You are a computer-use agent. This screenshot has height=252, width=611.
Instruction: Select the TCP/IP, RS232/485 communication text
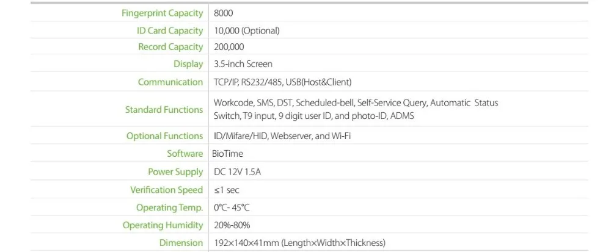pyautogui.click(x=248, y=82)
